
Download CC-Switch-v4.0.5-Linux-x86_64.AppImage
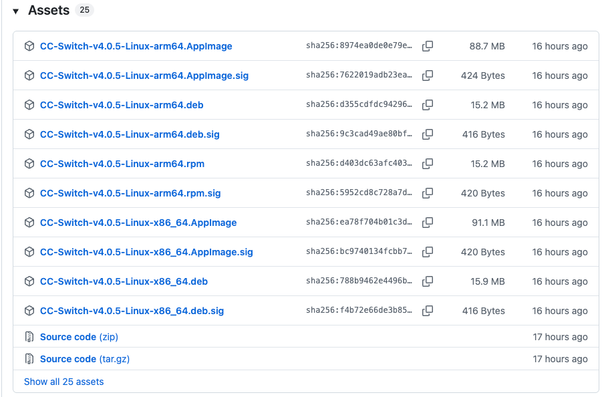[138, 223]
